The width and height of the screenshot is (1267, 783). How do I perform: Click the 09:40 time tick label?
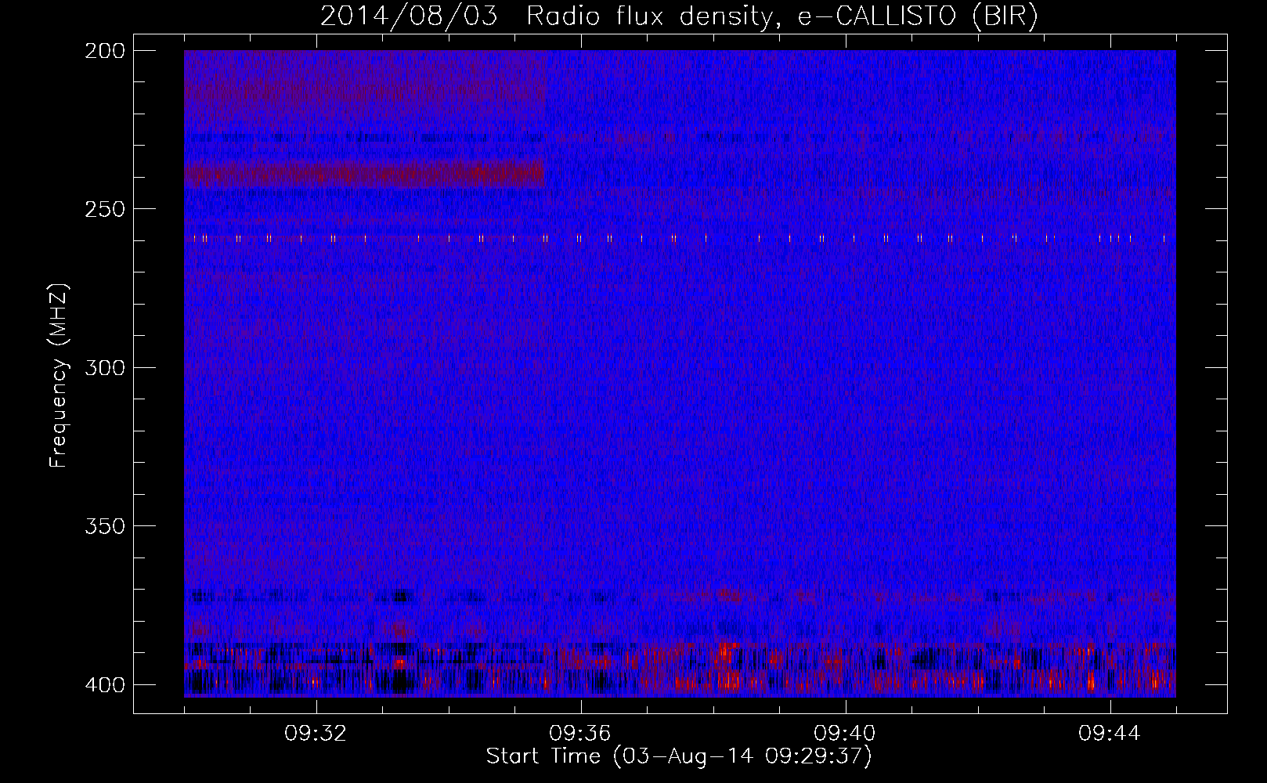pyautogui.click(x=845, y=734)
